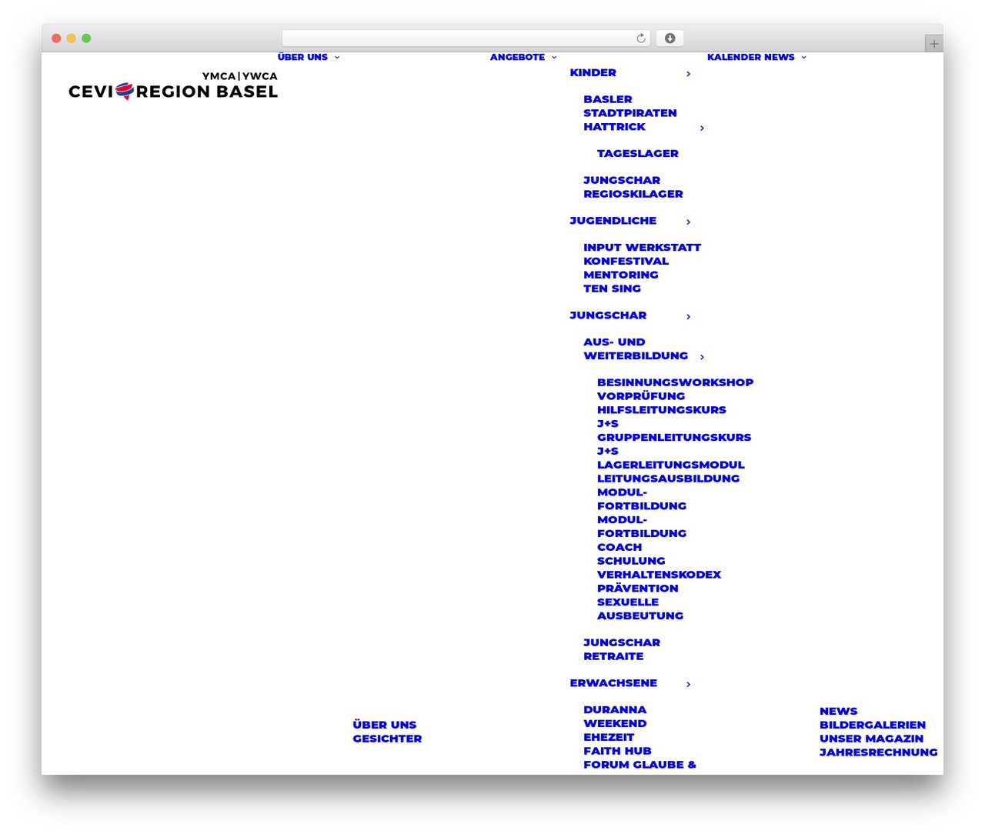
Task: Expand the Erwachsene submenu chevron
Action: pyautogui.click(x=688, y=684)
